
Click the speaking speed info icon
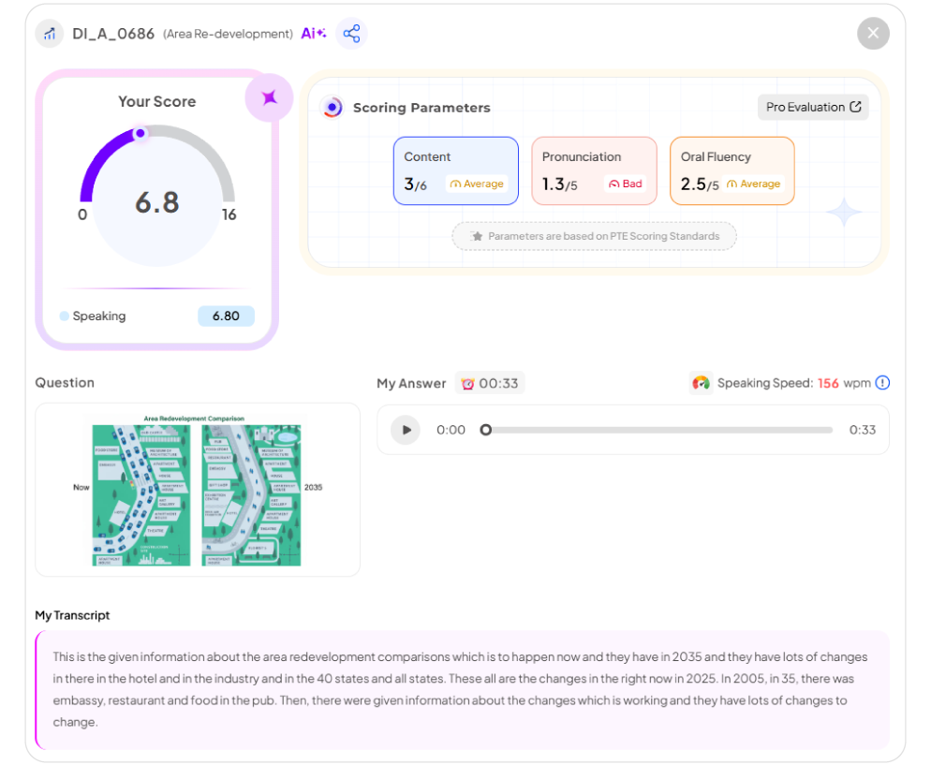point(882,383)
